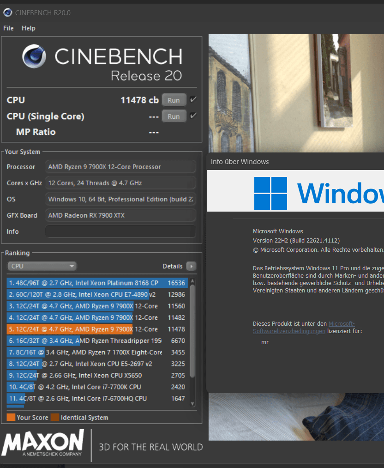
Task: Click the Processor field showing AMD Ryzen 9 7900X
Action: click(120, 167)
